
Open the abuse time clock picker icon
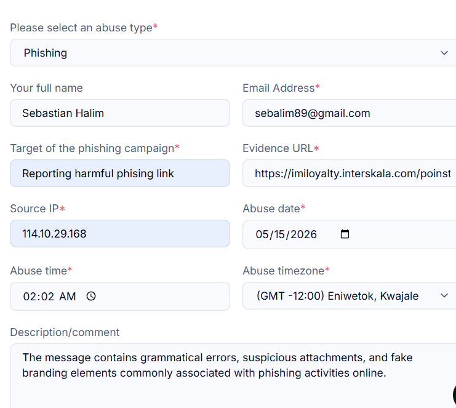(x=91, y=296)
